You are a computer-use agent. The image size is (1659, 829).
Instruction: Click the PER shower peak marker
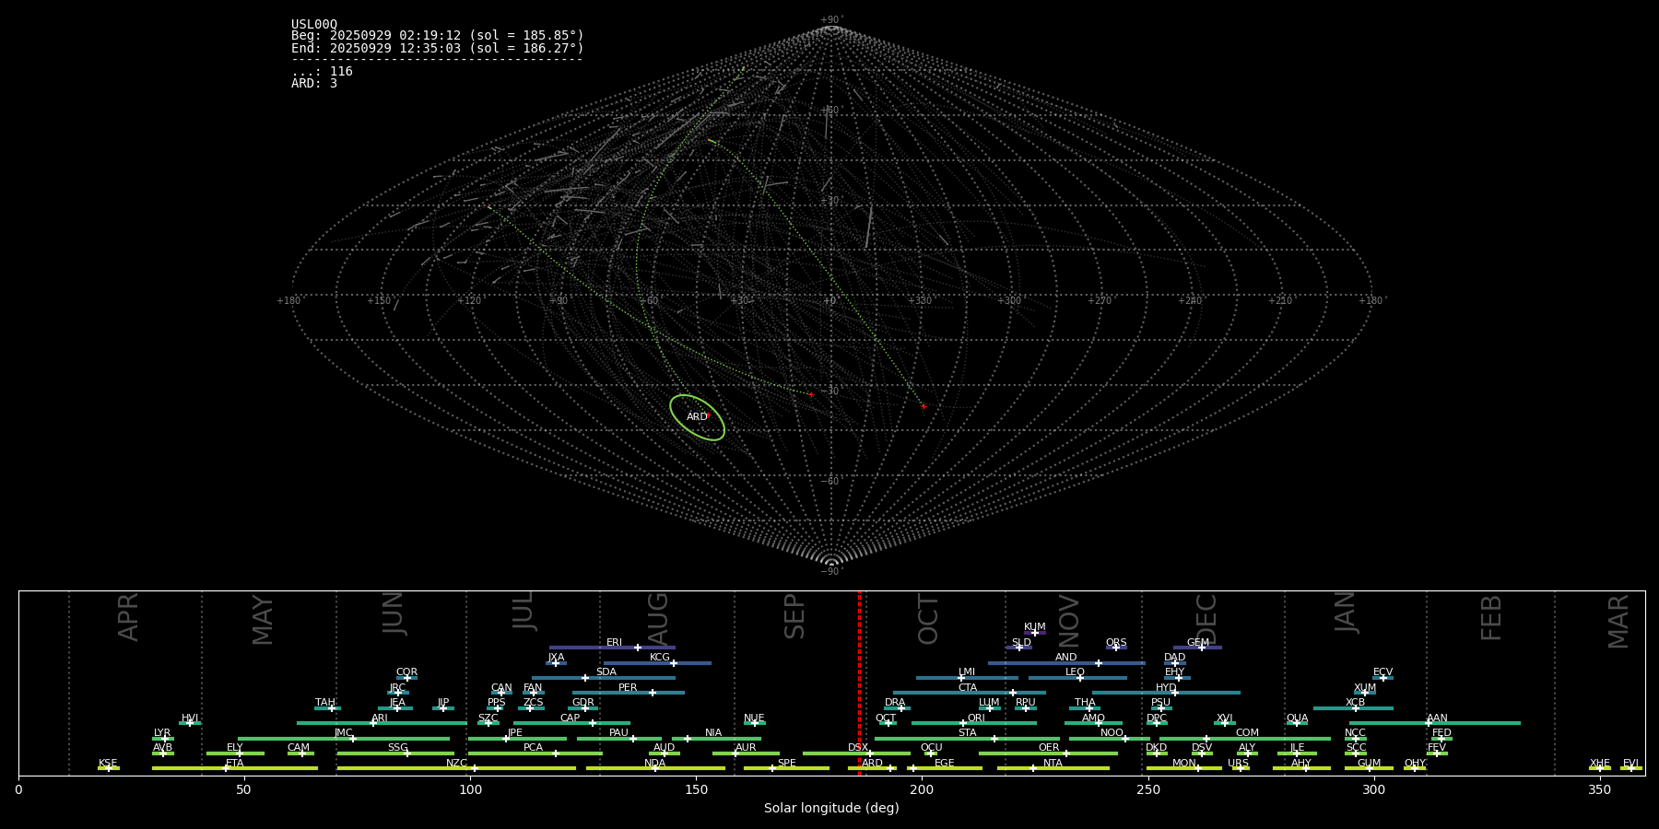click(x=653, y=693)
